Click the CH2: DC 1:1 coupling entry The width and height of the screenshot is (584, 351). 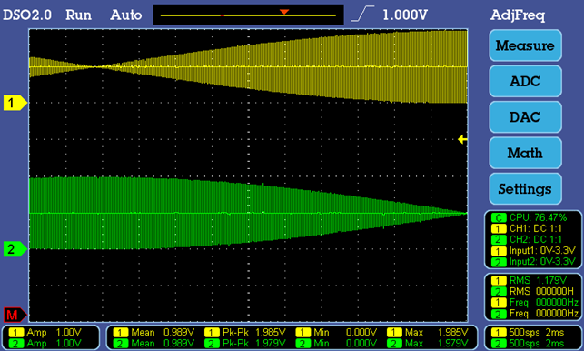(x=535, y=239)
